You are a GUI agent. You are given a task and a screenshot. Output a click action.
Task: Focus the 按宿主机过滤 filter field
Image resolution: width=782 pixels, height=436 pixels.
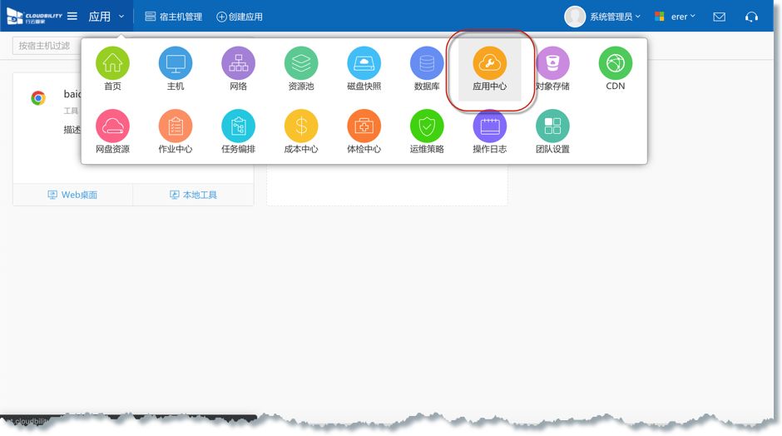(46, 46)
